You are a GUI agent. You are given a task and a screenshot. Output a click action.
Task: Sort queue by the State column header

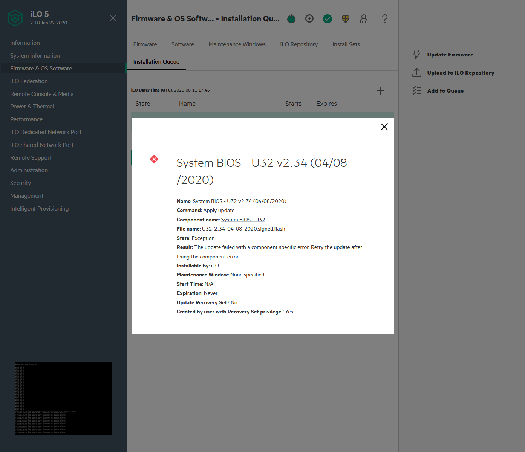[143, 104]
